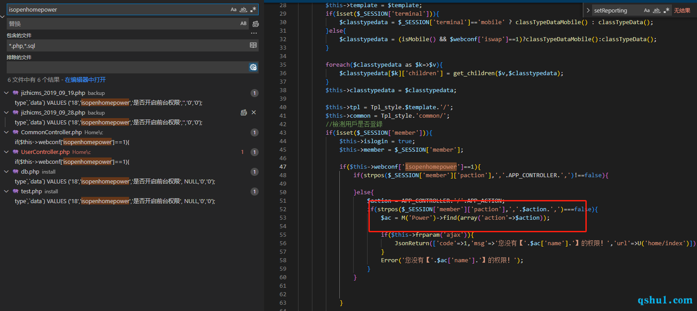The image size is (697, 311).
Task: Toggle Use Regular Expression in search panel input
Action: pyautogui.click(x=253, y=9)
